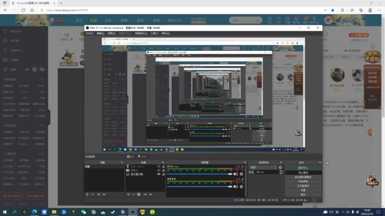This screenshot has width=385, height=216.
Task: Open the transition type dropdown
Action: [263, 168]
